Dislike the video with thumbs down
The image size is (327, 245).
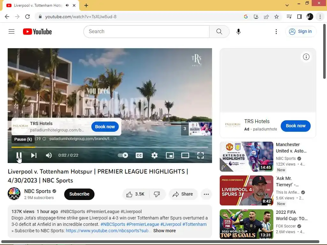click(157, 194)
